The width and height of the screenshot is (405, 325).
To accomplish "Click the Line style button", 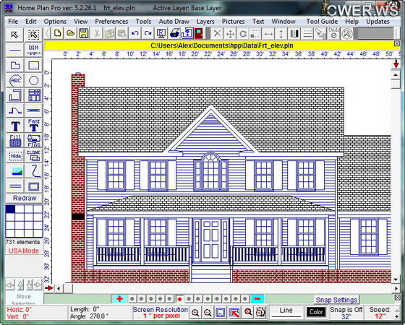I will click(286, 312).
